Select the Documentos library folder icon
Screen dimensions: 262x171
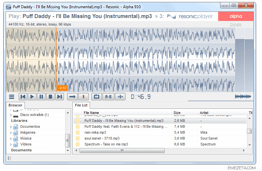point(15,127)
